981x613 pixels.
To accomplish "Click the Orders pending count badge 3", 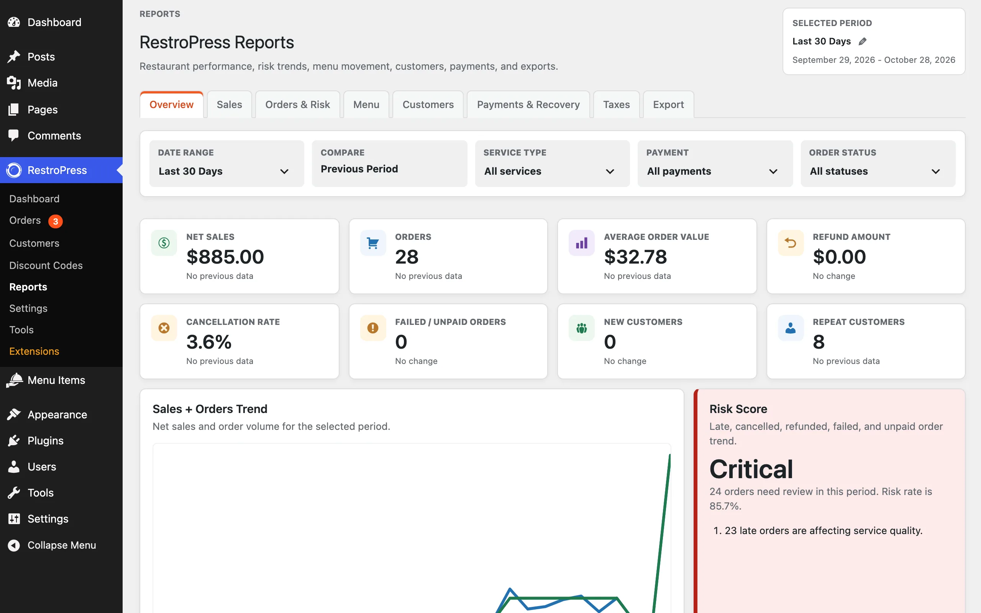I will tap(56, 221).
